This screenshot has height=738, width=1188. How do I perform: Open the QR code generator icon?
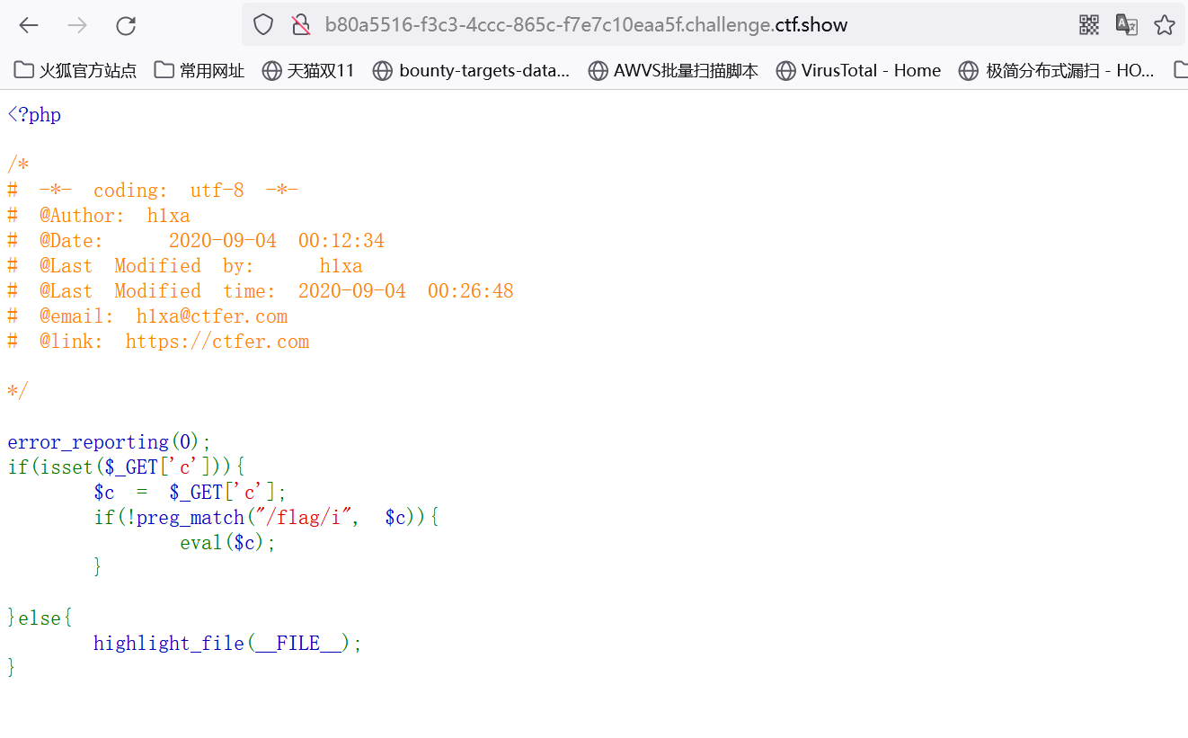1089,24
